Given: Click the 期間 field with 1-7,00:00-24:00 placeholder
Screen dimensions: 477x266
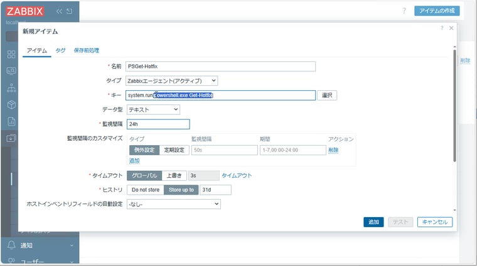Looking at the screenshot, I should [x=293, y=150].
